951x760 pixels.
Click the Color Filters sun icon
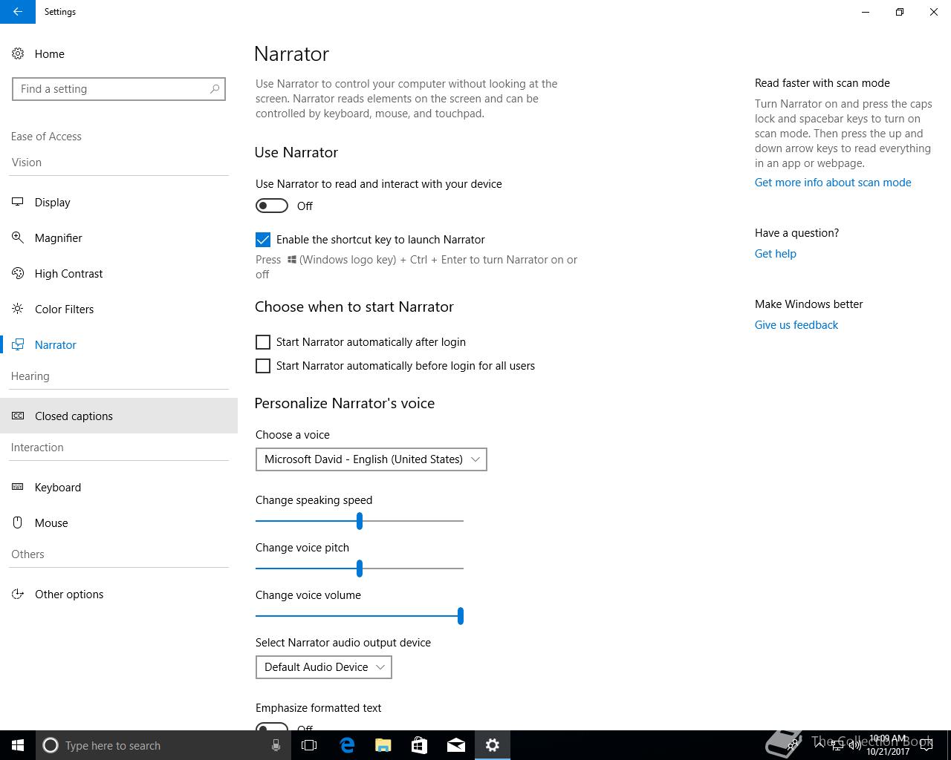coord(18,309)
